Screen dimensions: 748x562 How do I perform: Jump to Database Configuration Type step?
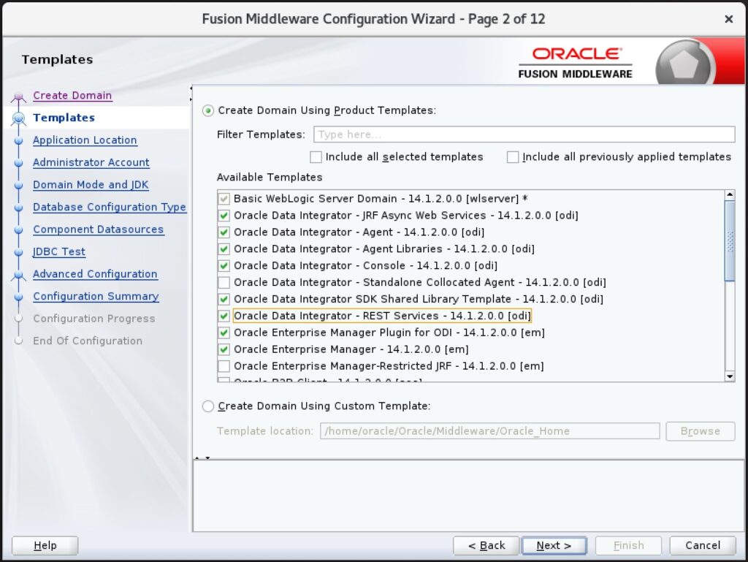pyautogui.click(x=110, y=207)
